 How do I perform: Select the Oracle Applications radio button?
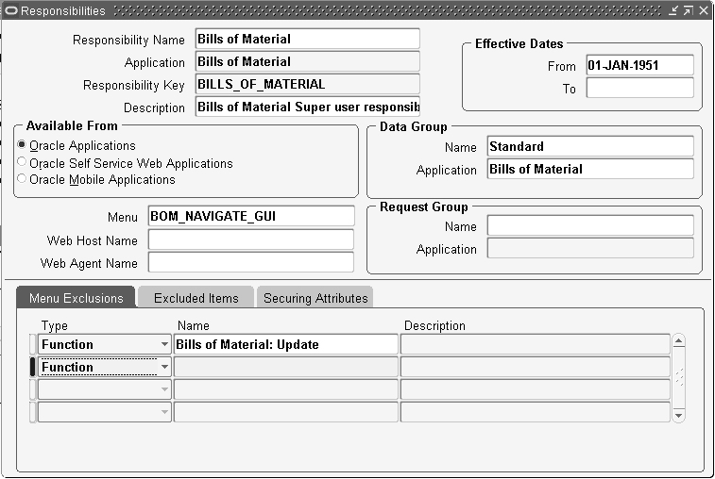(22, 145)
